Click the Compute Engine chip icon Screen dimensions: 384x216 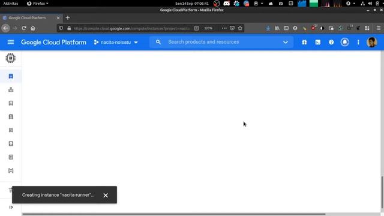[11, 58]
